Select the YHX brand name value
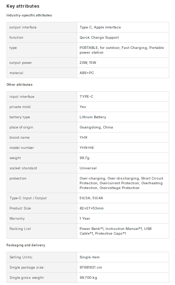This screenshot has width=175, height=285. [x=84, y=138]
